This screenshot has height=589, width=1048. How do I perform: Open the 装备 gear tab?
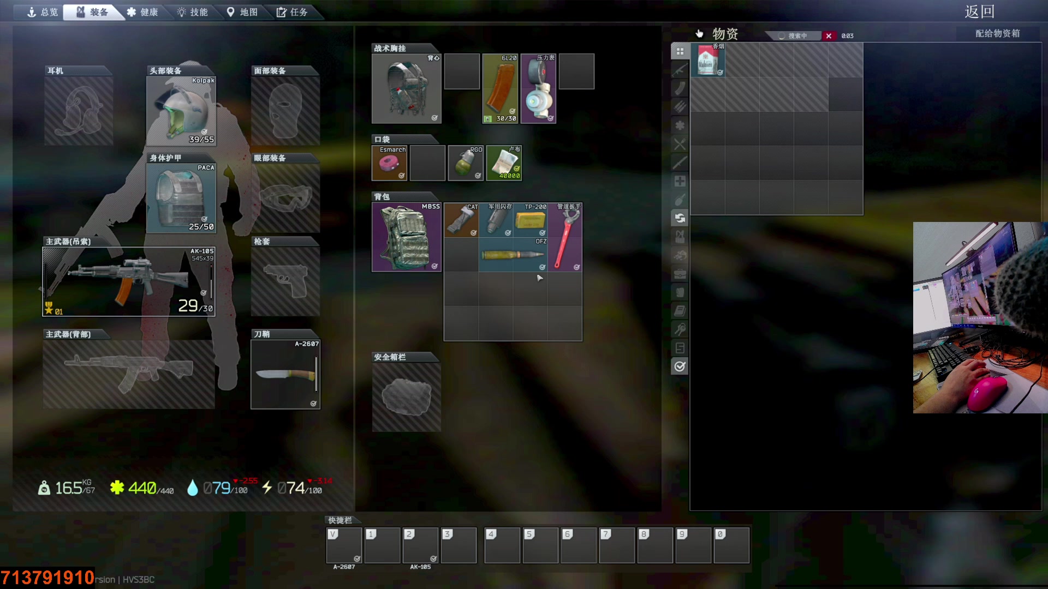[92, 12]
